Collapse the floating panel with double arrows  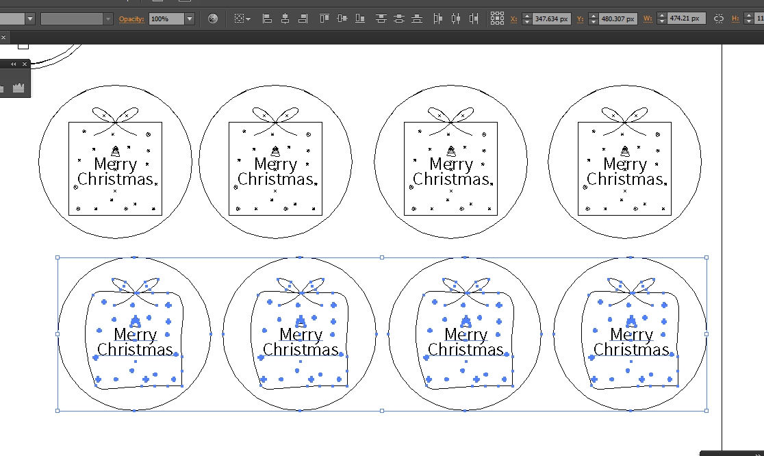pyautogui.click(x=14, y=64)
